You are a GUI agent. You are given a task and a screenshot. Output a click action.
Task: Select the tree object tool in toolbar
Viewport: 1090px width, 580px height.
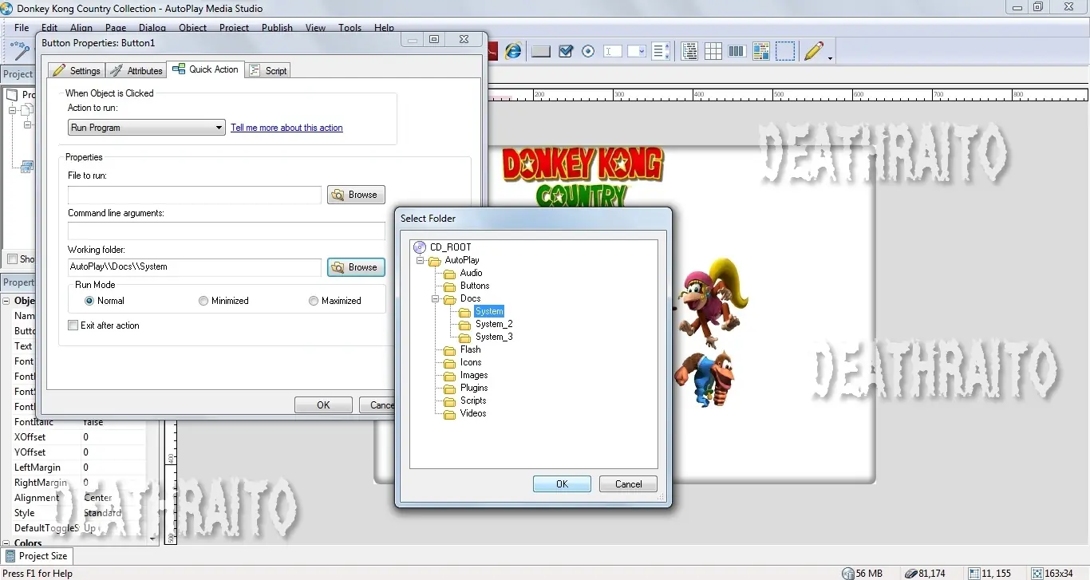689,51
